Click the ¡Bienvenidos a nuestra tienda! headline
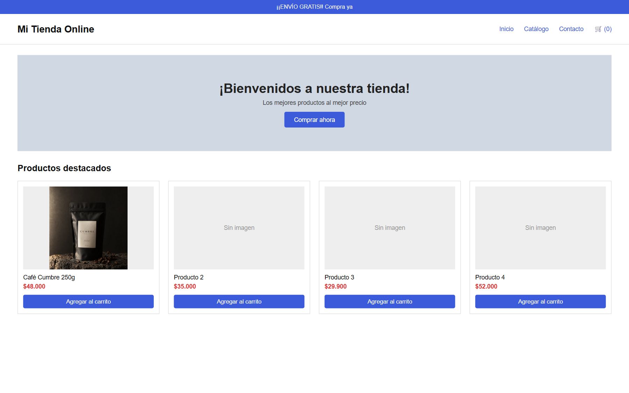Screen dimensions: 629x393 point(314,88)
